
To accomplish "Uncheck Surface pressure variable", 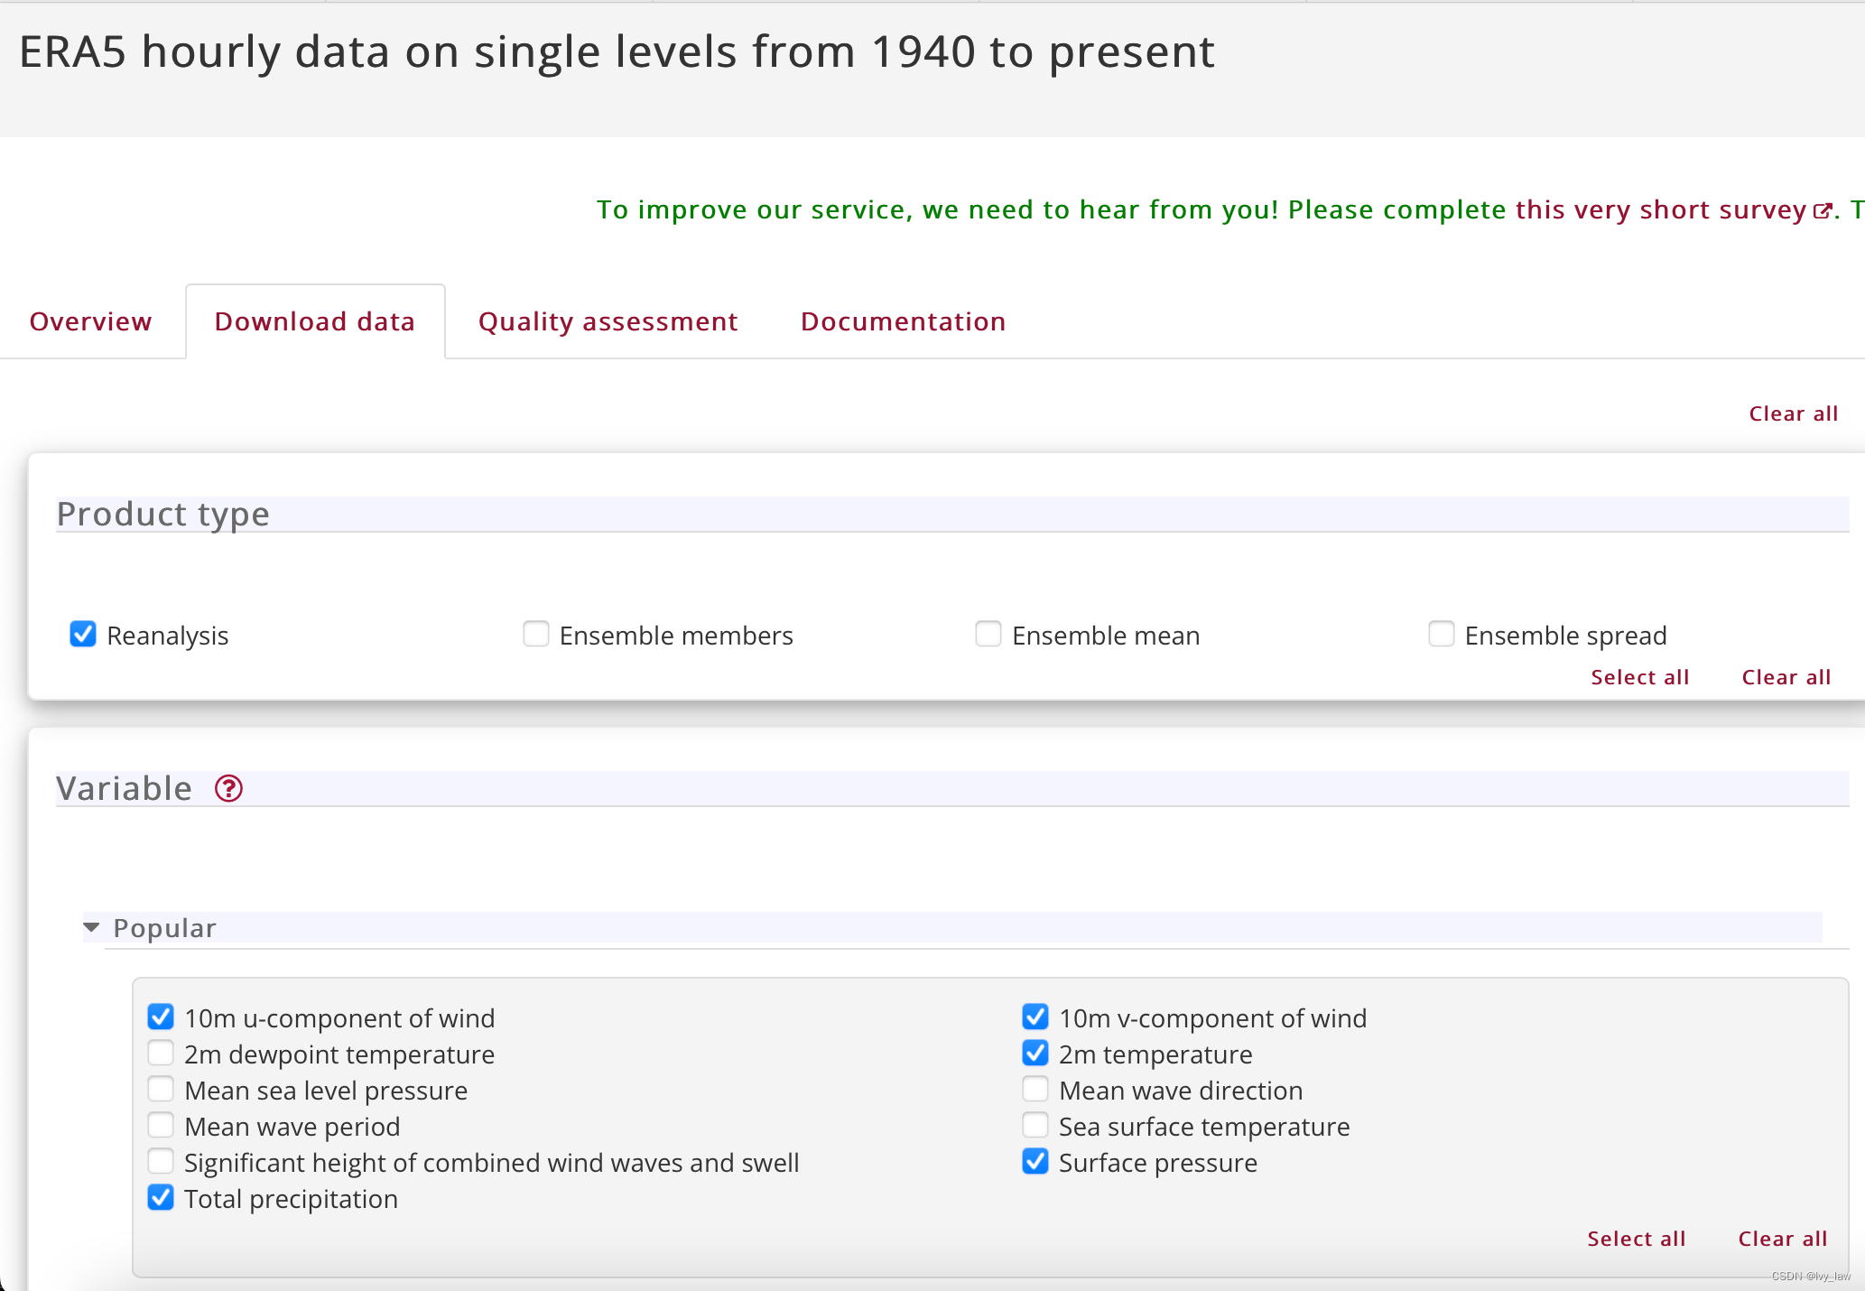I will coord(1035,1162).
